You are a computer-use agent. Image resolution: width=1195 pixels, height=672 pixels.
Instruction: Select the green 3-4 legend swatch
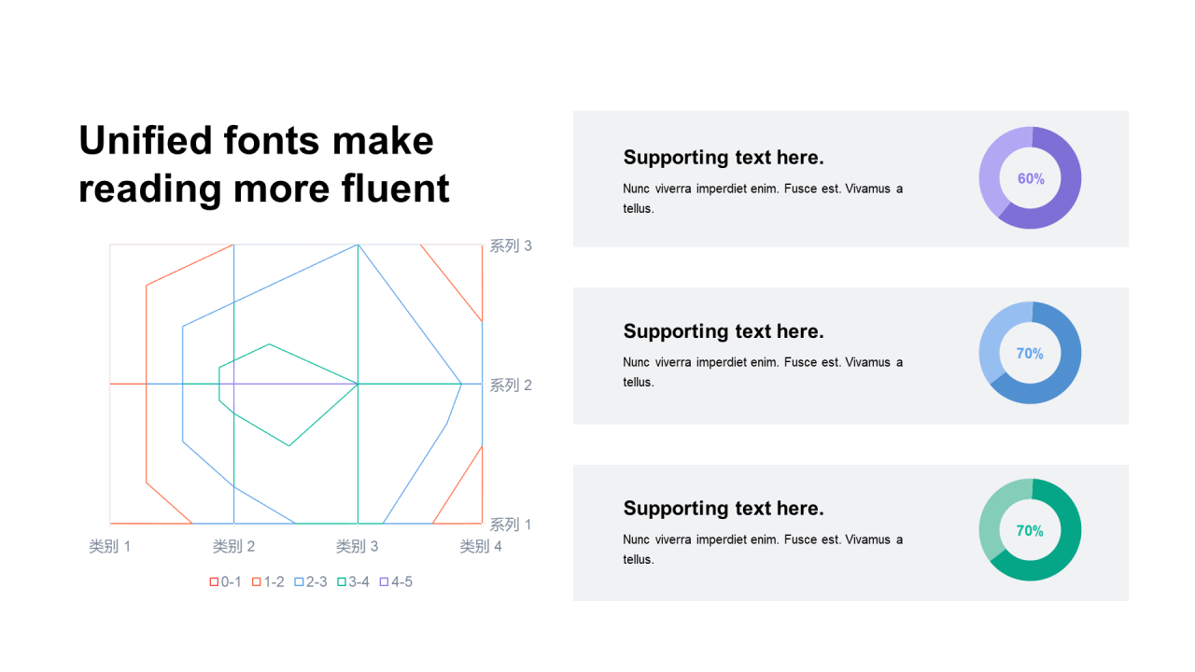tap(342, 582)
